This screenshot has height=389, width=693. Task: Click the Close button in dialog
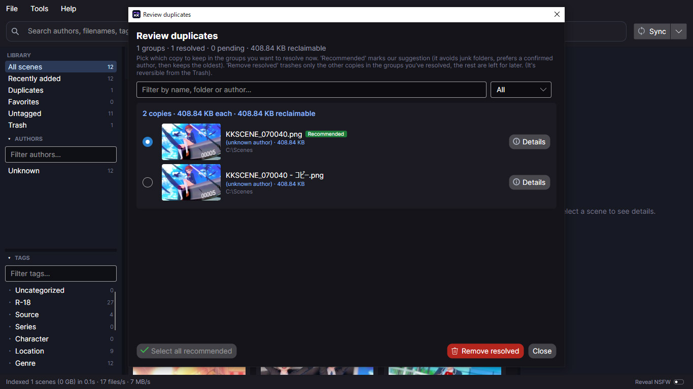pyautogui.click(x=542, y=351)
